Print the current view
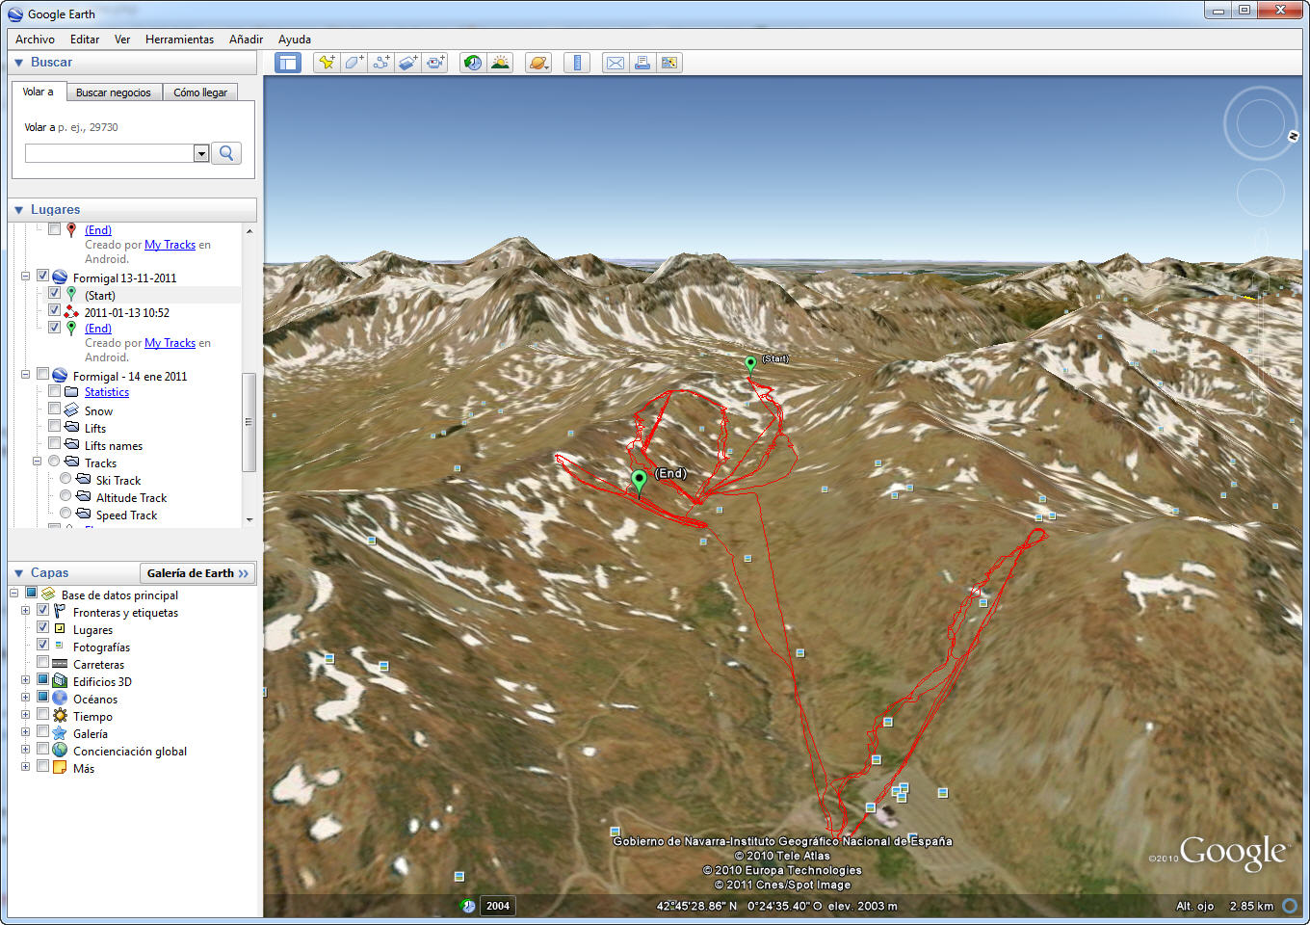1310x925 pixels. (x=642, y=63)
